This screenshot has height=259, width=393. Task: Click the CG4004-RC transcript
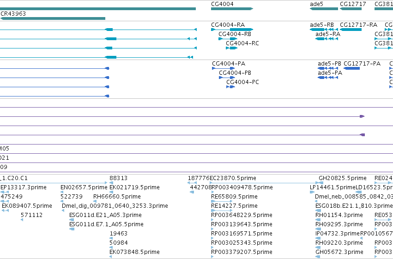231,48
